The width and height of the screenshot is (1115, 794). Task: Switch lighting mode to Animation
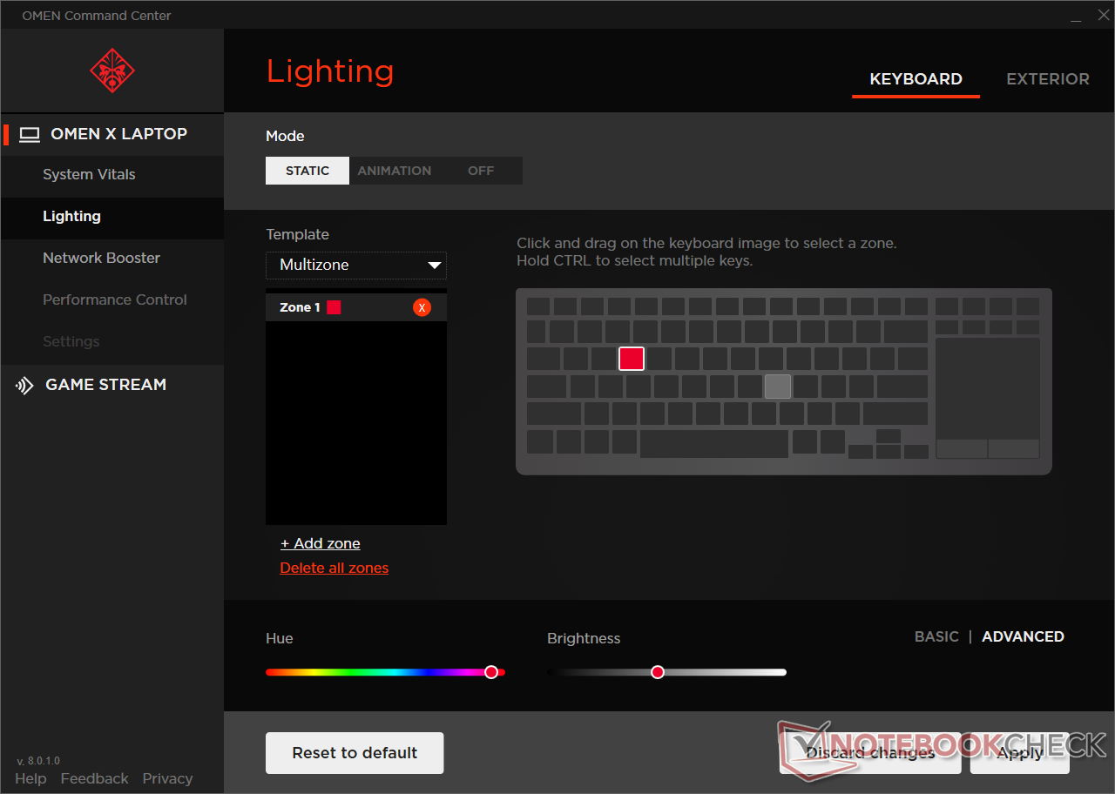point(395,171)
